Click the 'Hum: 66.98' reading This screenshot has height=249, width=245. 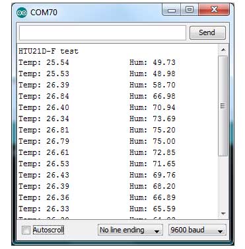(153, 96)
